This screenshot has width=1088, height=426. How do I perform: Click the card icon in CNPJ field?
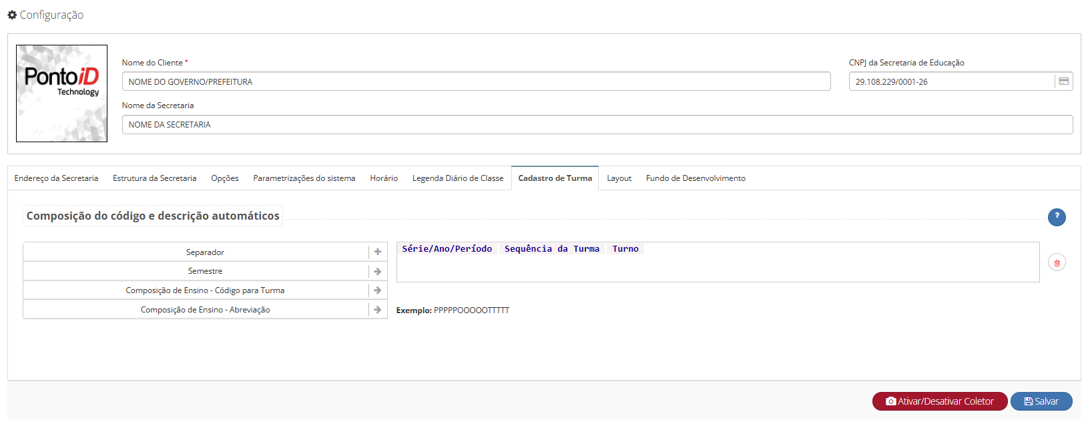(x=1064, y=81)
